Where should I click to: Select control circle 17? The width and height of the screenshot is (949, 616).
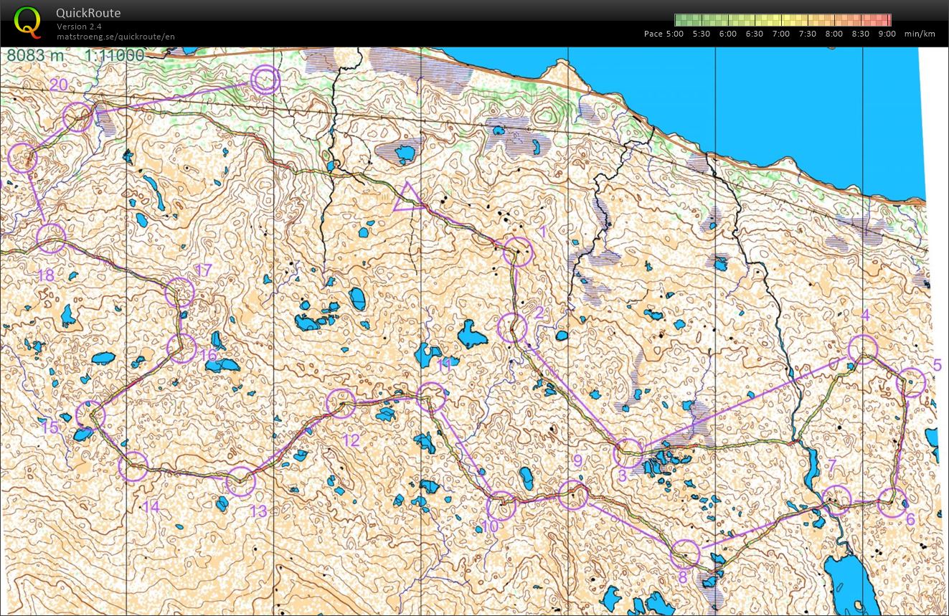180,293
